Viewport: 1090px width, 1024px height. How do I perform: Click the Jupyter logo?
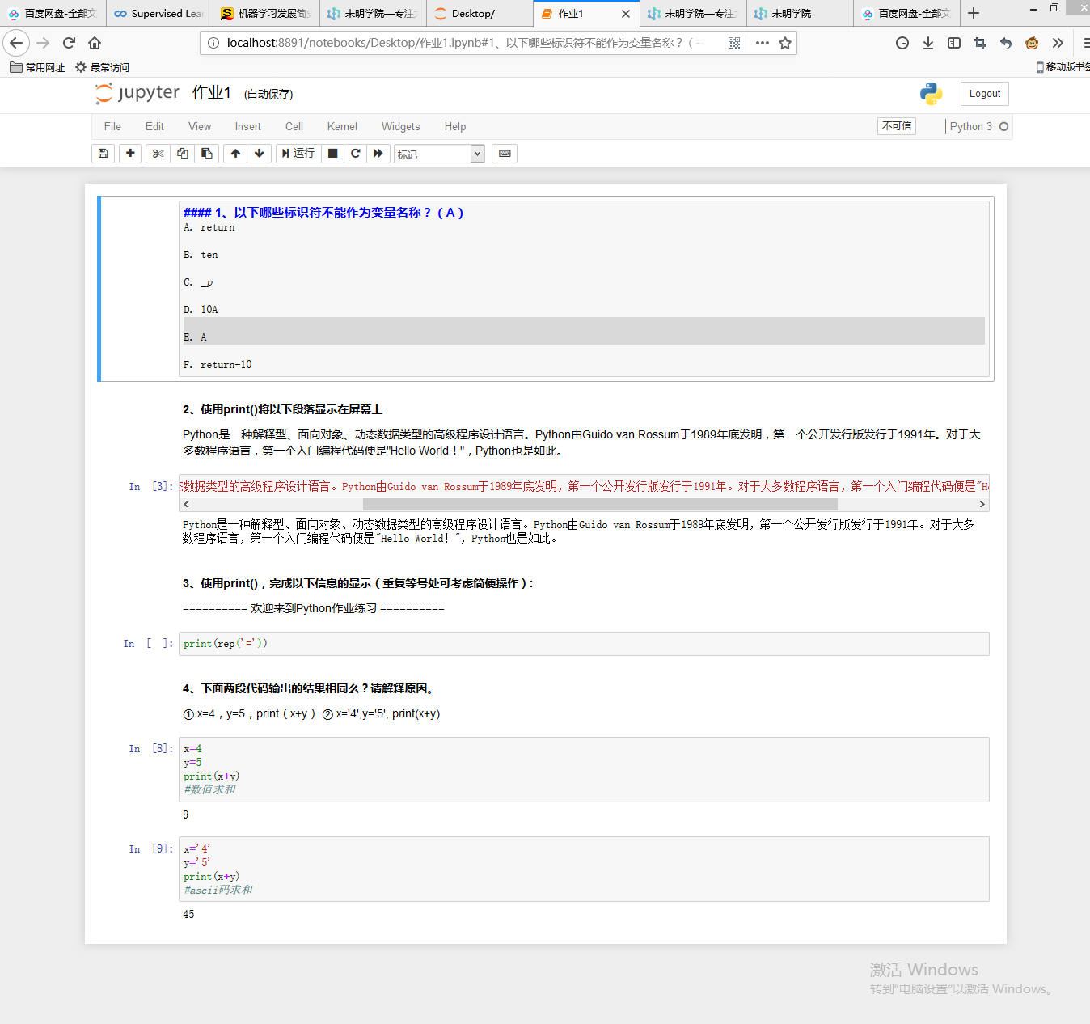[137, 94]
